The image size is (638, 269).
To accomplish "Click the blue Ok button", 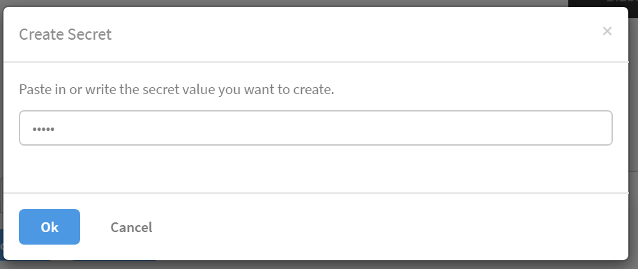I will [x=50, y=226].
